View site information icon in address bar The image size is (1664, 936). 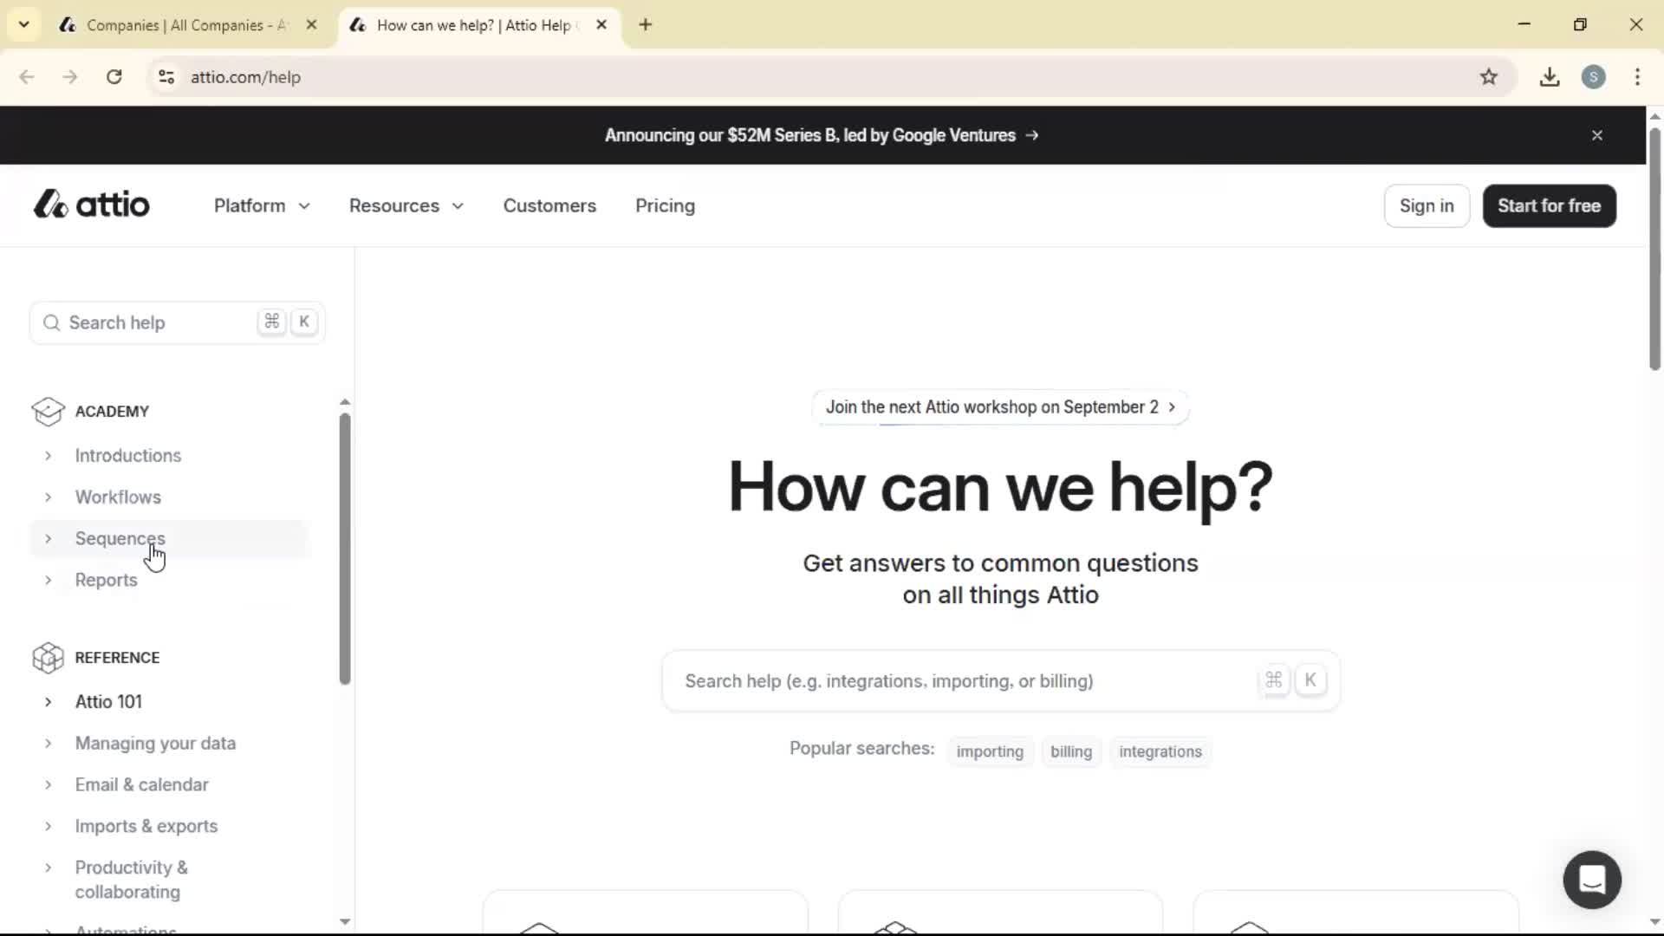click(x=166, y=76)
